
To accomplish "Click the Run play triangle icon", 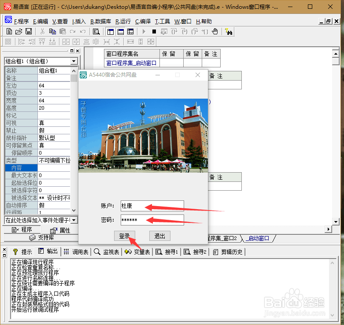I will pos(144,32).
